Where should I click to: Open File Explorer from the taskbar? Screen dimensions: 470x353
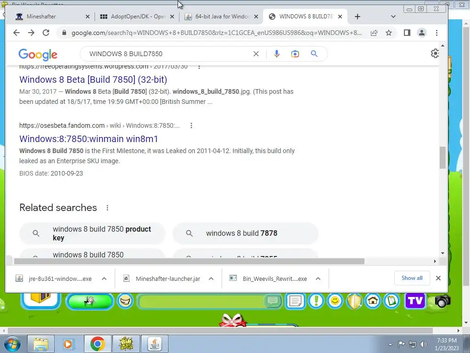[x=41, y=344]
